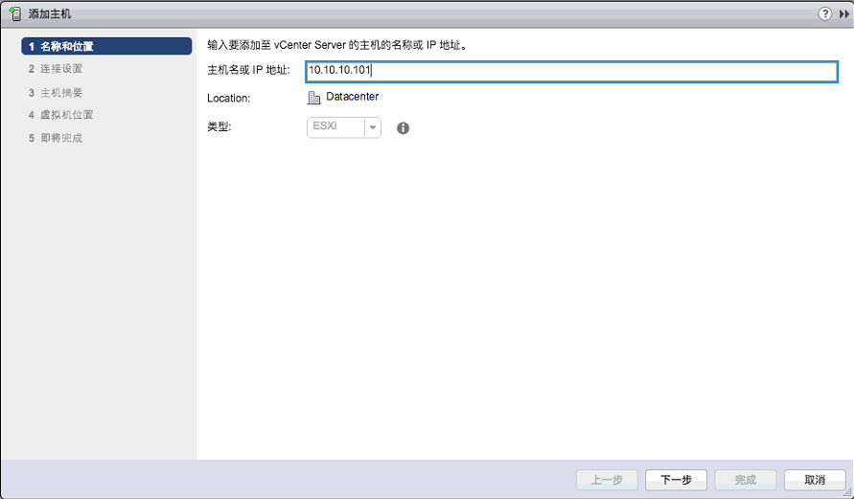Click the Datacenter building icon
Viewport: 854px width, 499px height.
point(313,98)
